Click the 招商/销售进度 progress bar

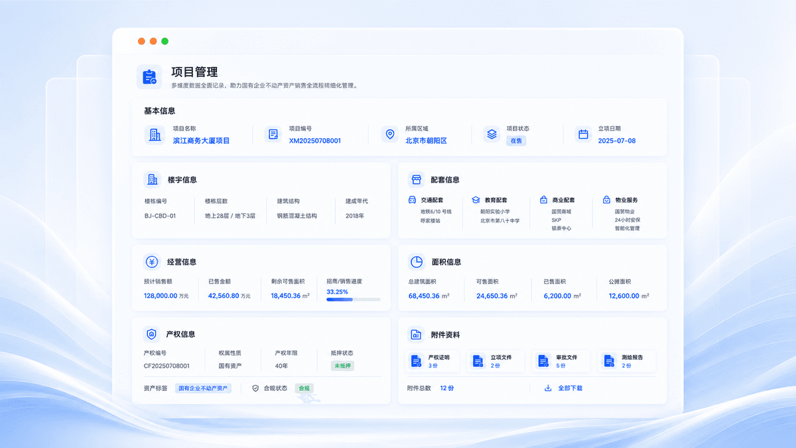point(353,299)
